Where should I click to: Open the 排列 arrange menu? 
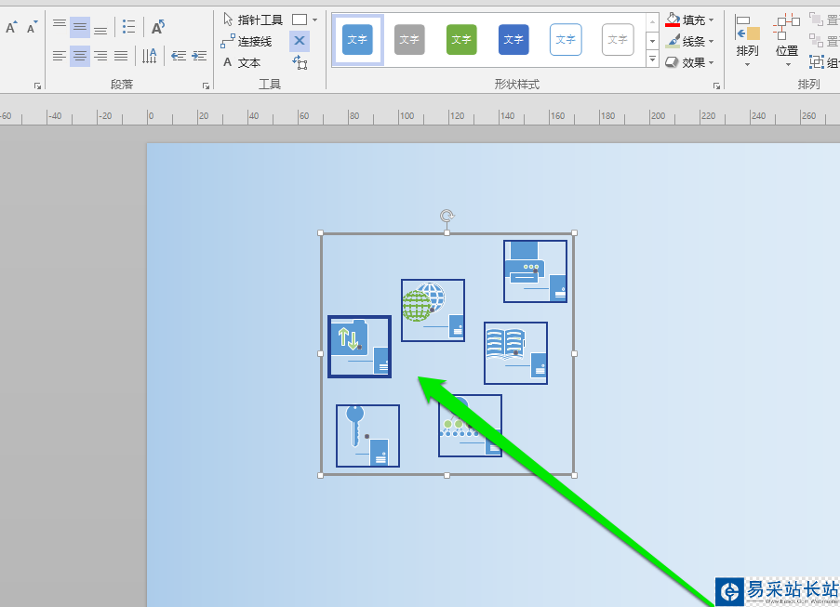tap(747, 41)
